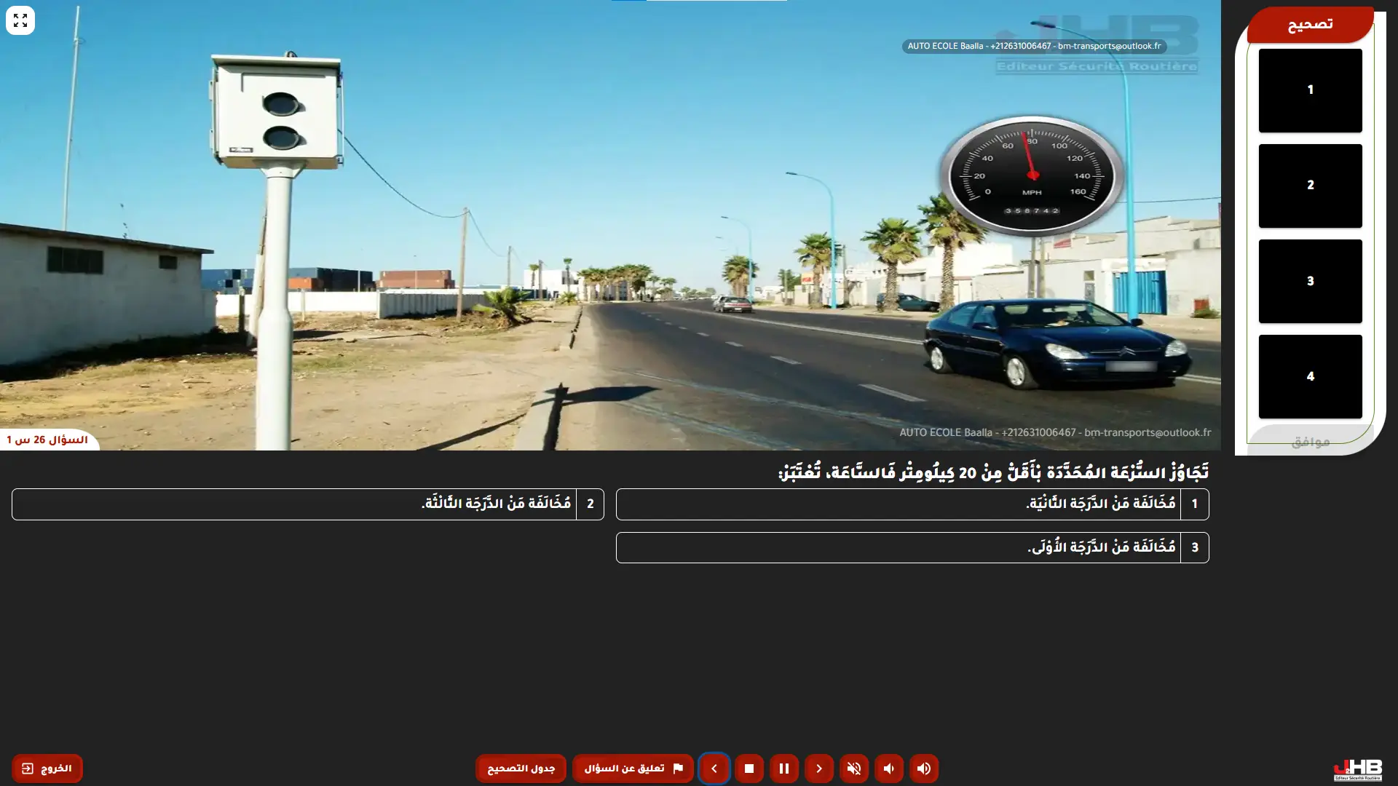Click the volume up speaker icon
The width and height of the screenshot is (1398, 786).
click(x=923, y=769)
